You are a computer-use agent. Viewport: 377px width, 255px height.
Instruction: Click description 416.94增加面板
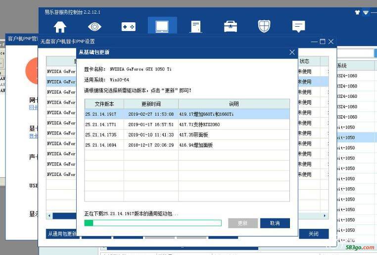tap(196, 145)
